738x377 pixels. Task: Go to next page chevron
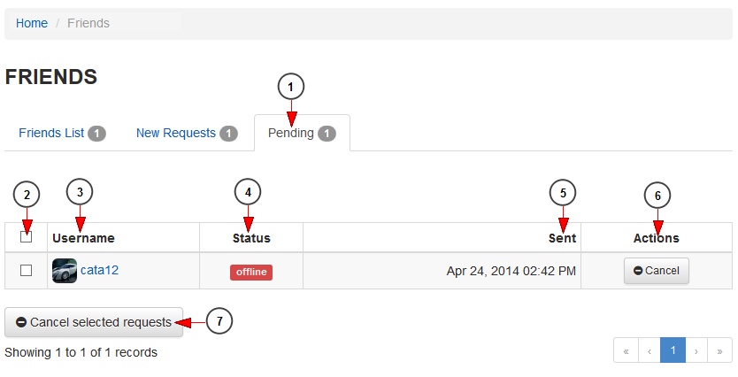click(x=696, y=350)
